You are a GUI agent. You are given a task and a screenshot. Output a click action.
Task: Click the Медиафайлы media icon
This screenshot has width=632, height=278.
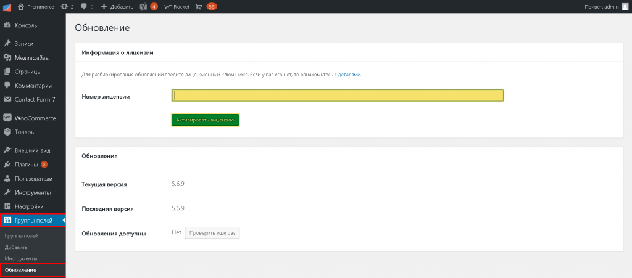7,57
